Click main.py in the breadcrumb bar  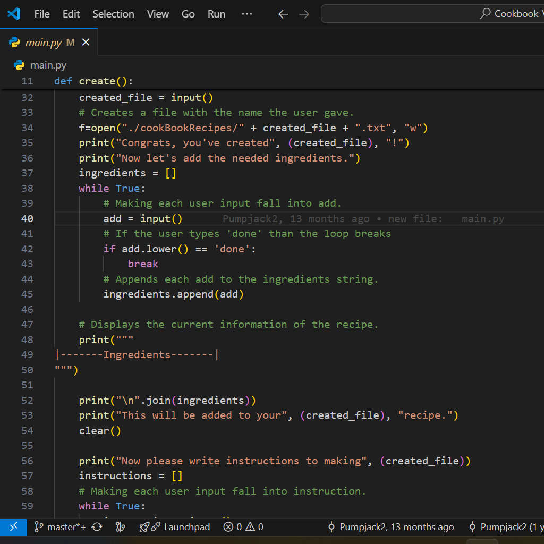[48, 65]
